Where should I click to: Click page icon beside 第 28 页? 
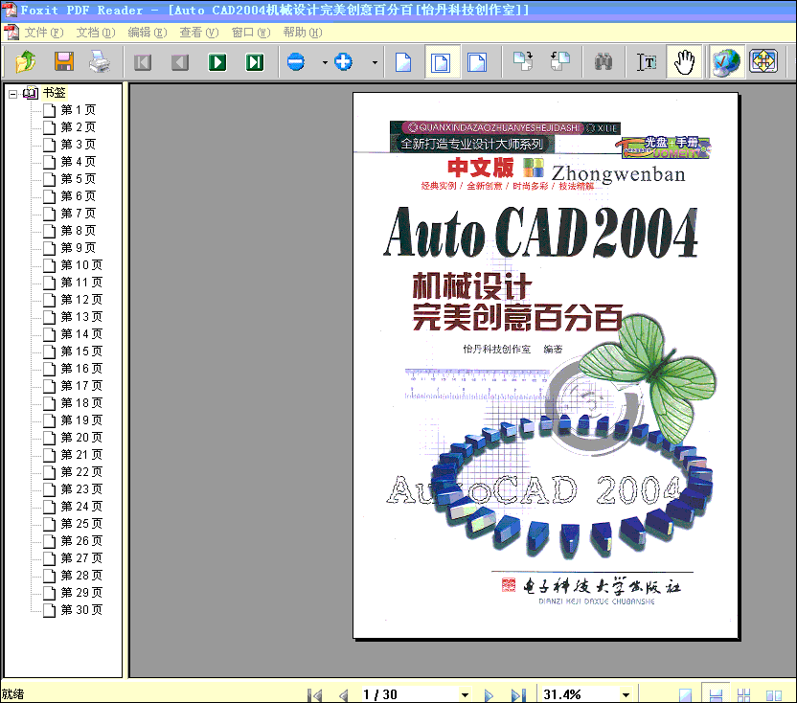[49, 576]
